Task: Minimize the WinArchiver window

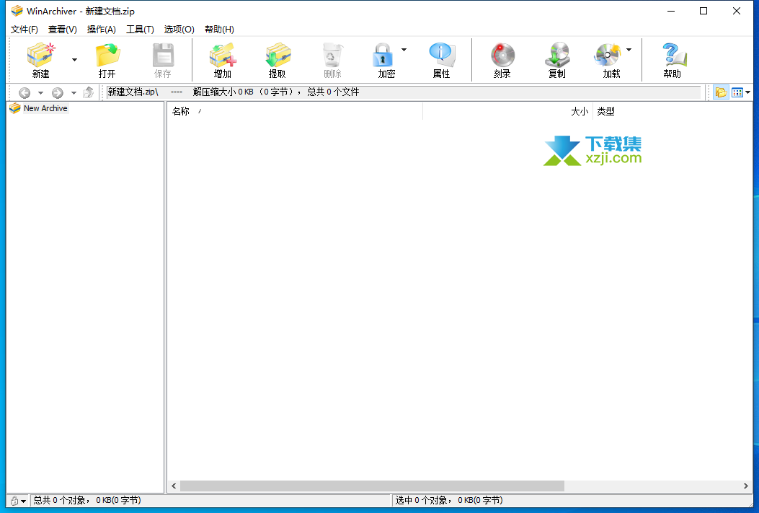Action: (x=671, y=11)
